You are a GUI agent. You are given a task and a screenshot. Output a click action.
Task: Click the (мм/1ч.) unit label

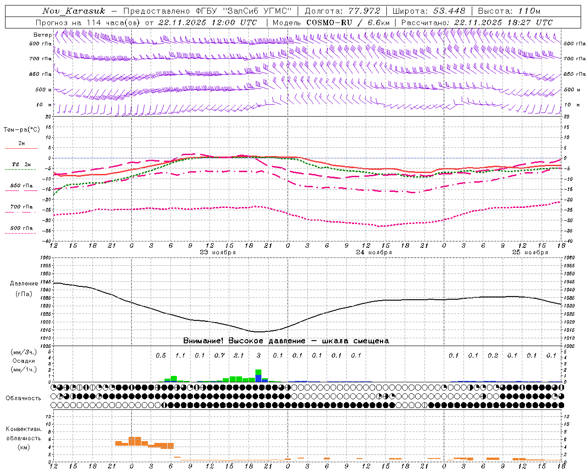pos(23,369)
